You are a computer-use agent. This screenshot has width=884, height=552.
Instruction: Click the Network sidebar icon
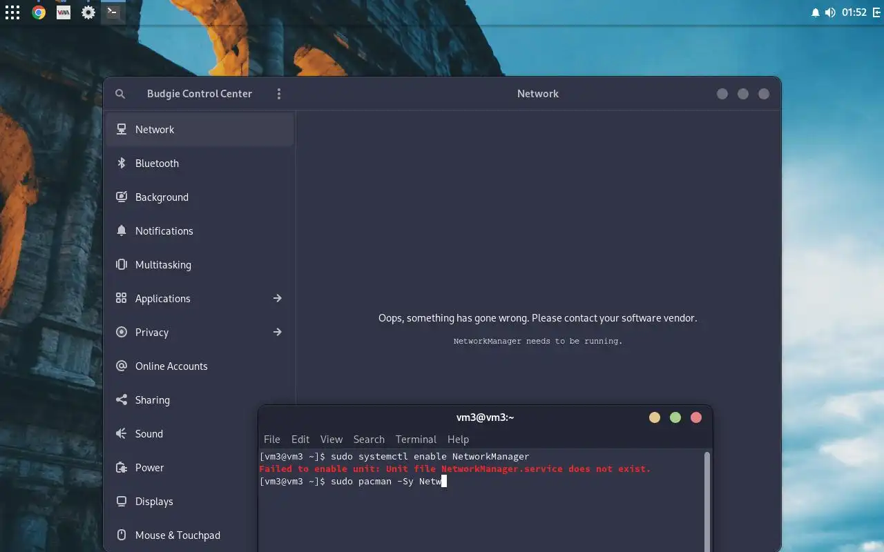pos(122,129)
